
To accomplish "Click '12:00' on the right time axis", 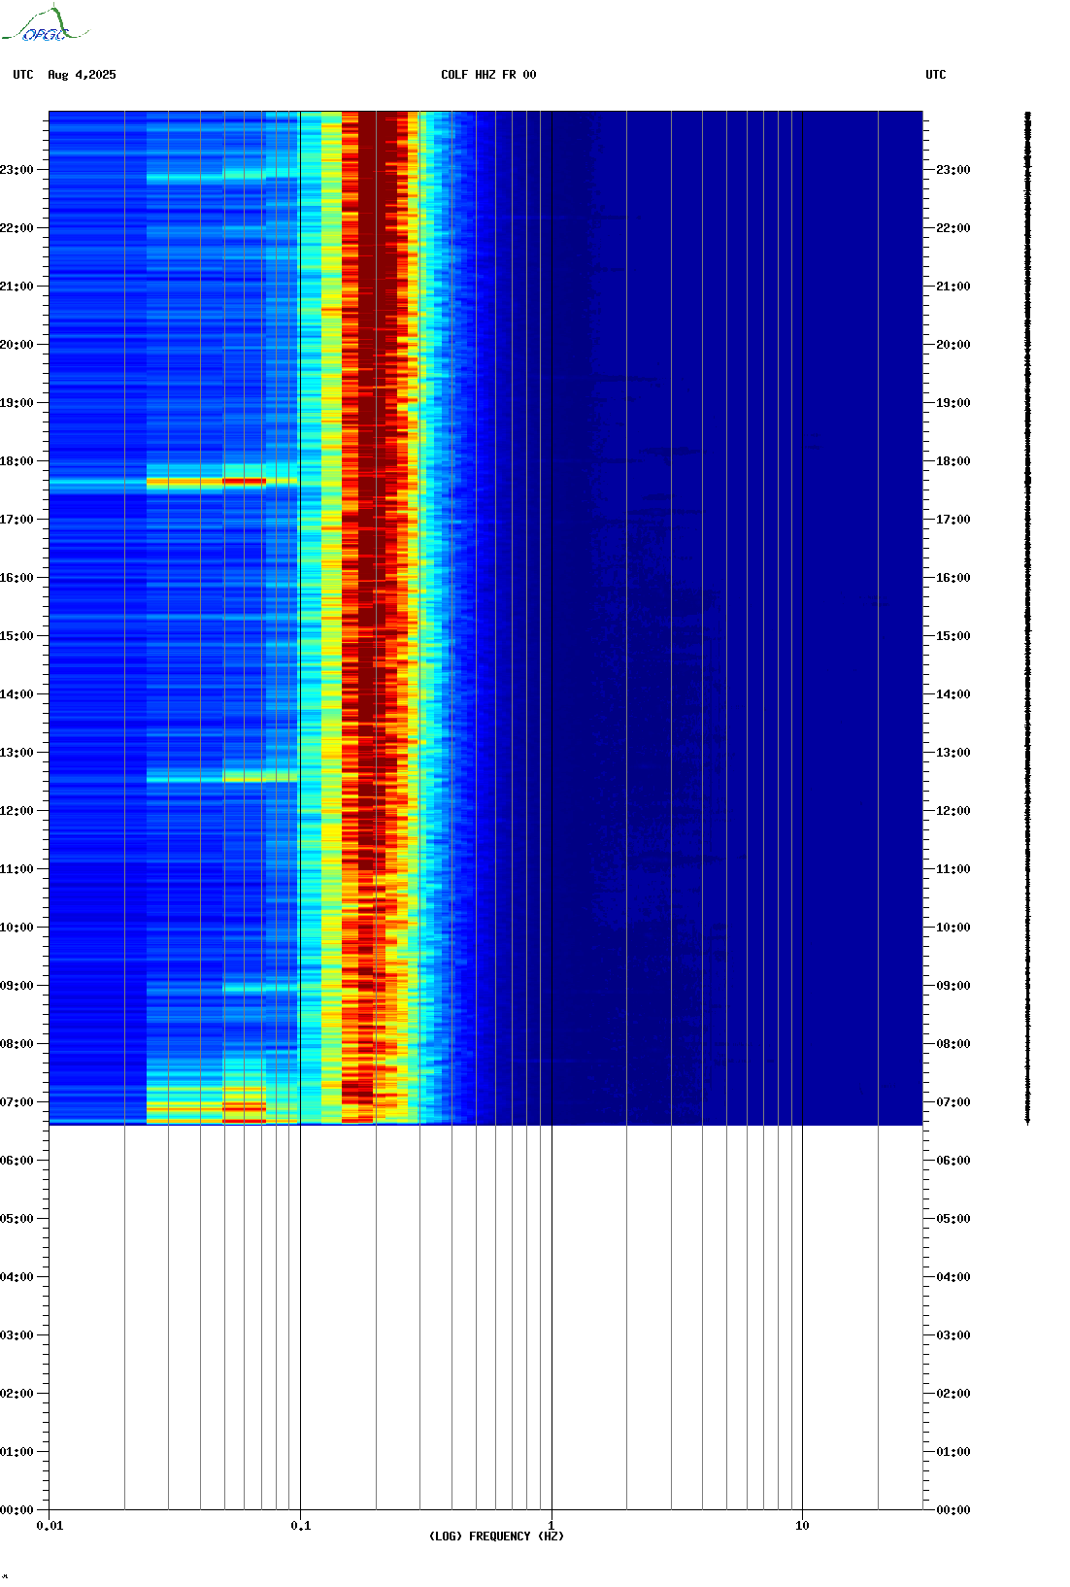I will coord(953,811).
